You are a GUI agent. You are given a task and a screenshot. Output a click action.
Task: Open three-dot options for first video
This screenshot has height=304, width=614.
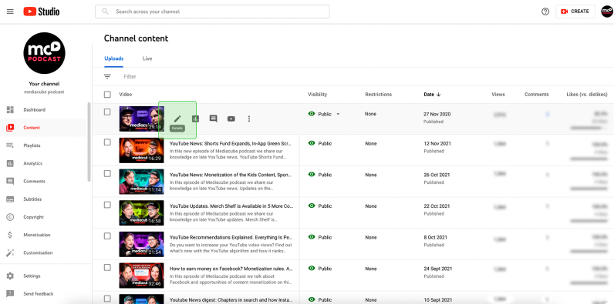coord(249,119)
